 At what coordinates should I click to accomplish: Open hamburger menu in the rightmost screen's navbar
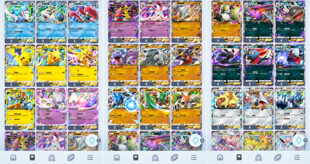(297, 157)
